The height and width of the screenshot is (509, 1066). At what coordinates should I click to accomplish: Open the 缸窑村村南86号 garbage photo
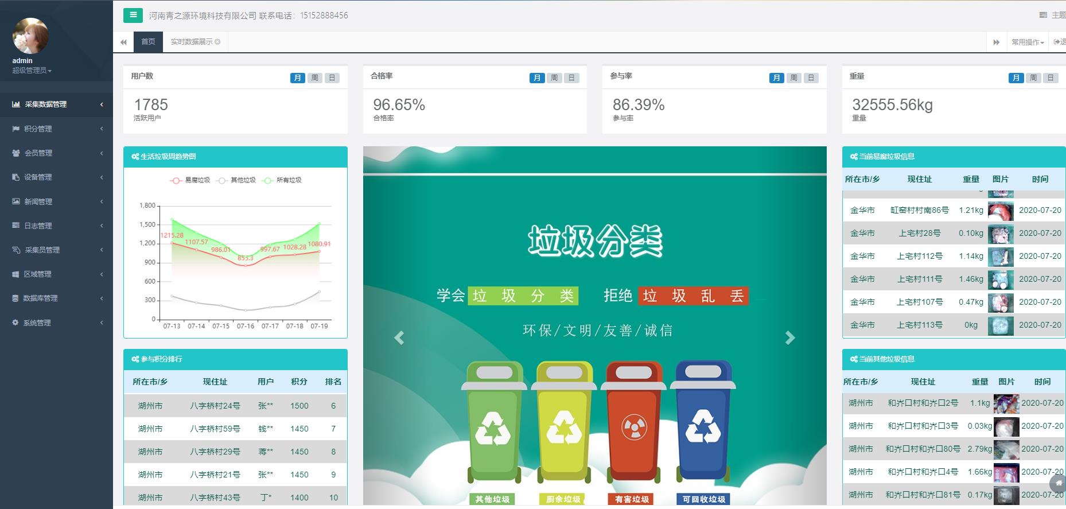[x=1001, y=211]
